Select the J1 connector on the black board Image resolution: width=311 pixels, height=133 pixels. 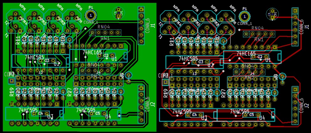(295, 27)
